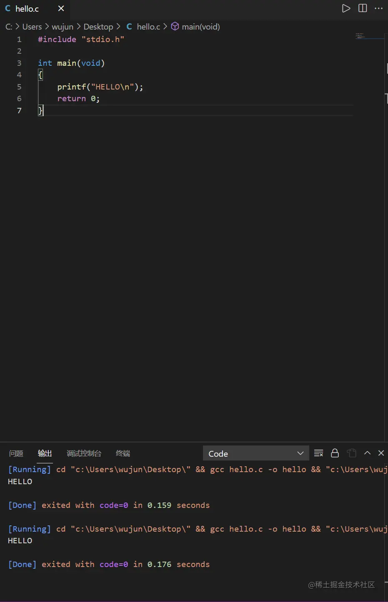The height and width of the screenshot is (602, 388).
Task: Clear the output with the clear icon
Action: point(318,453)
